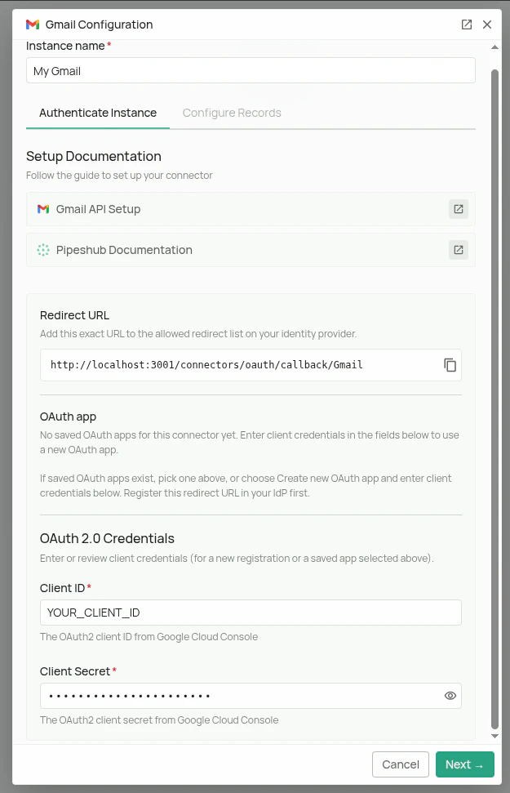The width and height of the screenshot is (510, 793).
Task: Click the Redirect URL heading
Action: (75, 315)
